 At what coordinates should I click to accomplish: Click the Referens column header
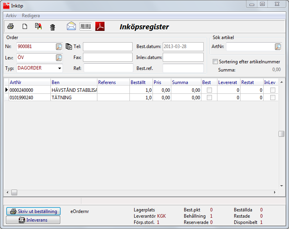[113, 82]
